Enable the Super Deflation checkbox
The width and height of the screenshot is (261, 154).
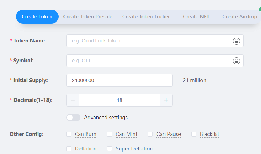pyautogui.click(x=110, y=149)
